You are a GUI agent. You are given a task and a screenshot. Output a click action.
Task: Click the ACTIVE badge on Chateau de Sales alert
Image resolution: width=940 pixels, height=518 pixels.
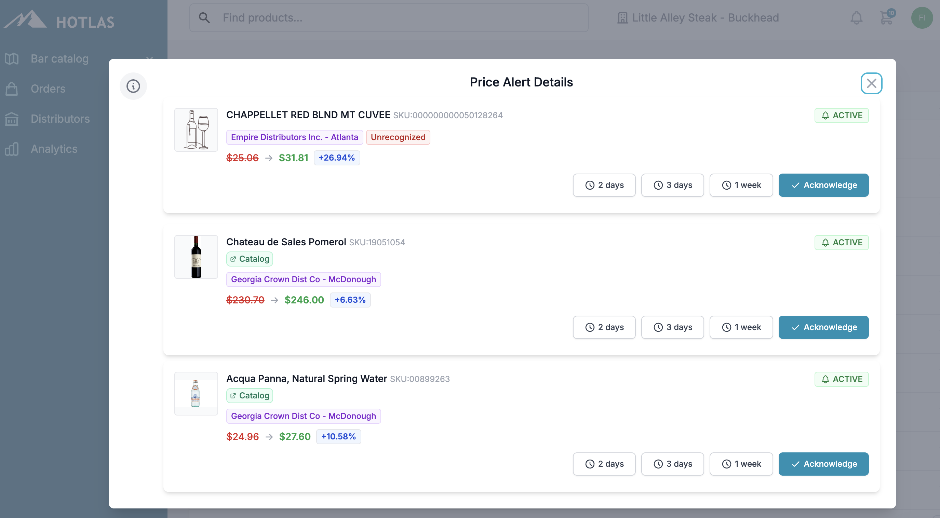[842, 242]
